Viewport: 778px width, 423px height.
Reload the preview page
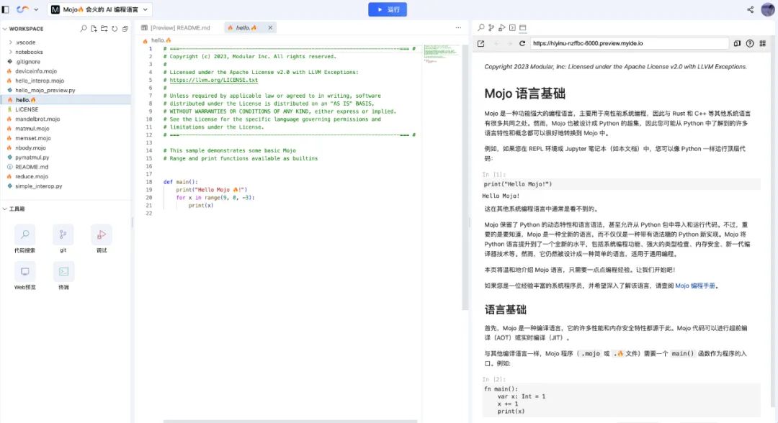coord(522,44)
